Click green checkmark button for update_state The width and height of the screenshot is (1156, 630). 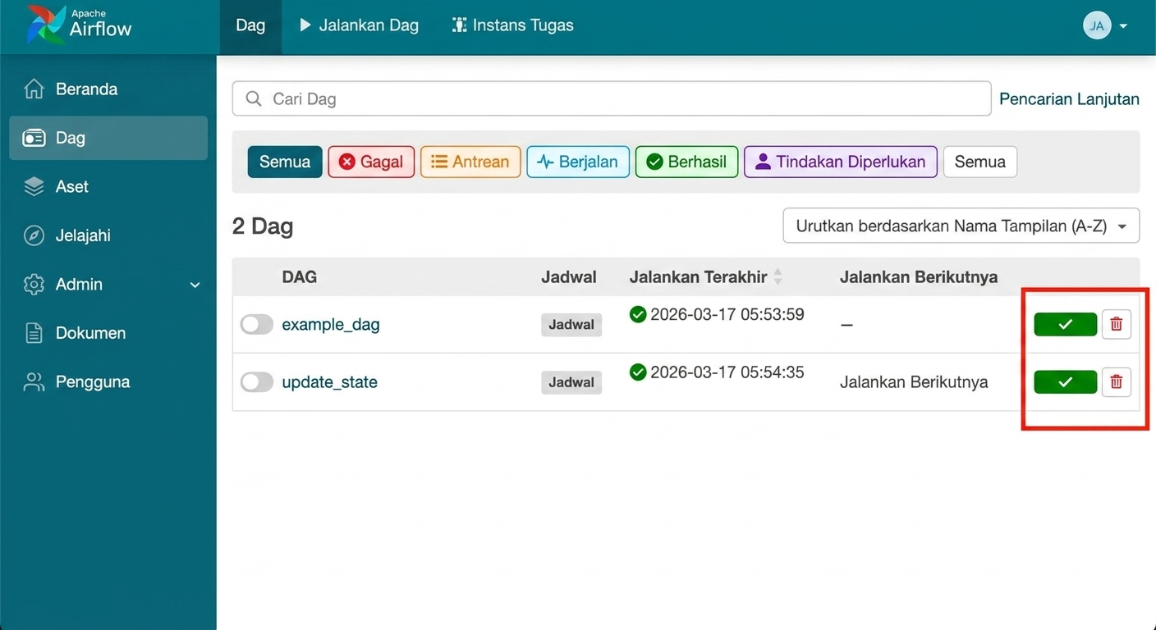1066,382
